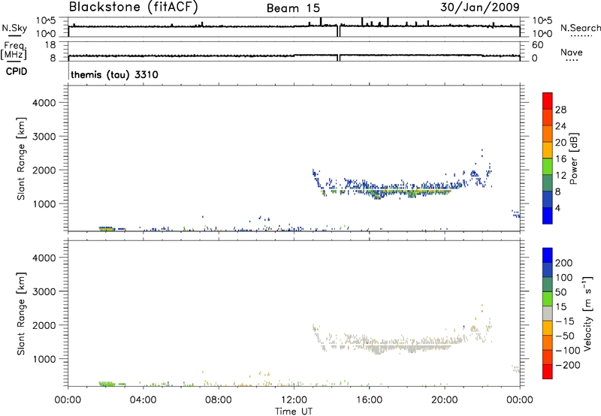
Task: Click the 'N.Sky' legend label
Action: coord(14,28)
